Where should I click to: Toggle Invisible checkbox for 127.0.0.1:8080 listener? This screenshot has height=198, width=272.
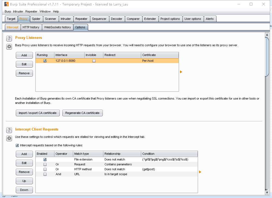(94, 61)
